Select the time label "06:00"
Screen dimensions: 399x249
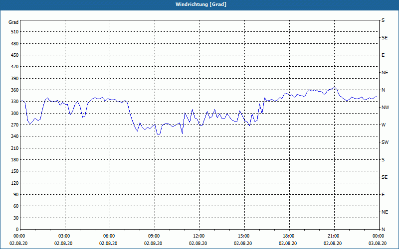(x=109, y=236)
